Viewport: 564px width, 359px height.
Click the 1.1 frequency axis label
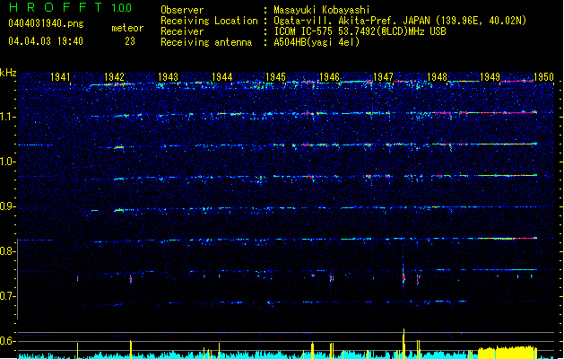(x=8, y=117)
